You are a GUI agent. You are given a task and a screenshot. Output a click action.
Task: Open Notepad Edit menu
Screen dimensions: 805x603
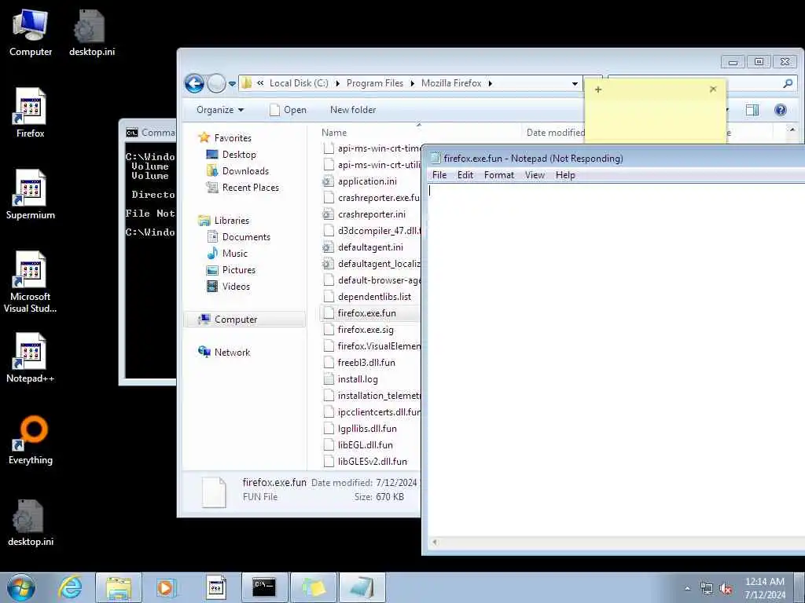(x=465, y=175)
